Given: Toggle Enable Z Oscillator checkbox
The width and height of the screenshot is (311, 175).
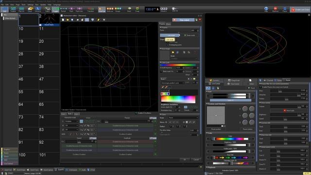Looking at the screenshot, I should coord(136,113).
